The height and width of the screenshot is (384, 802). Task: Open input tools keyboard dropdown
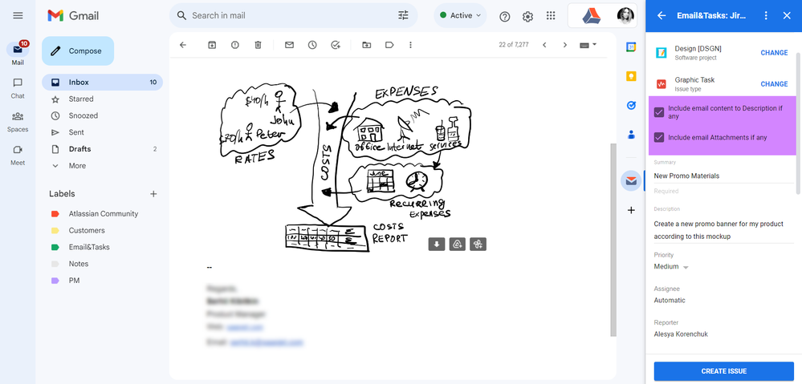[x=588, y=45]
